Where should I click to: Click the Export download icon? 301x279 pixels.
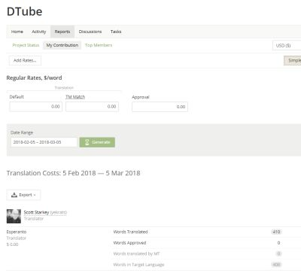pyautogui.click(x=14, y=195)
